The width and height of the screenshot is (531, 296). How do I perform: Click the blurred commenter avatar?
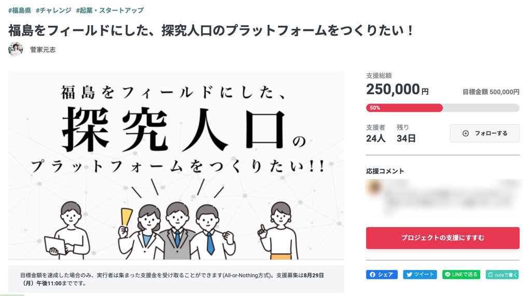point(373,187)
